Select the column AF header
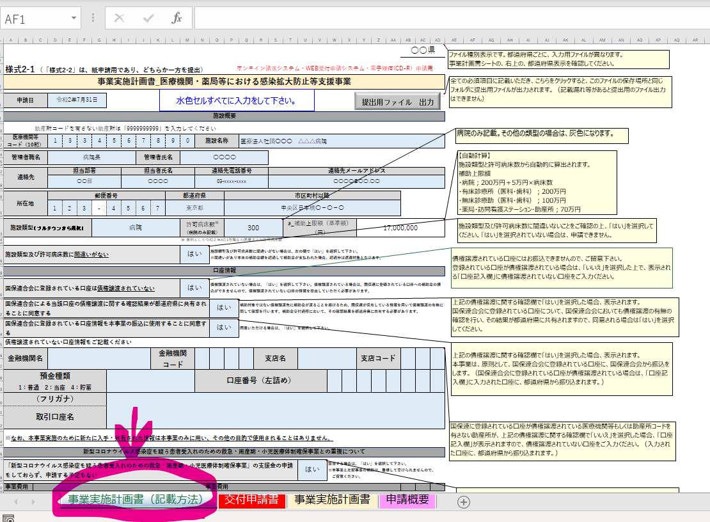710x522 pixels. click(x=472, y=40)
